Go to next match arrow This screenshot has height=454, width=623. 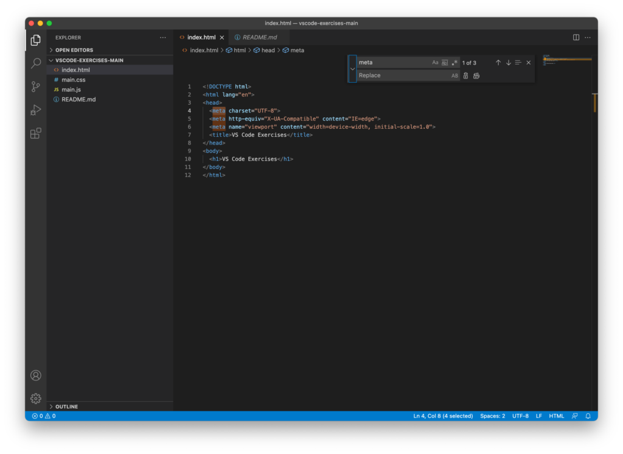[x=508, y=63]
